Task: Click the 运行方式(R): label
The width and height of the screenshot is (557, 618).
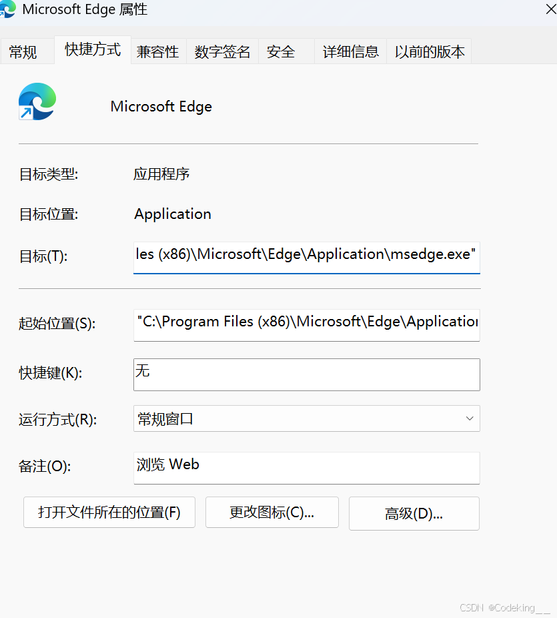Action: pyautogui.click(x=58, y=420)
